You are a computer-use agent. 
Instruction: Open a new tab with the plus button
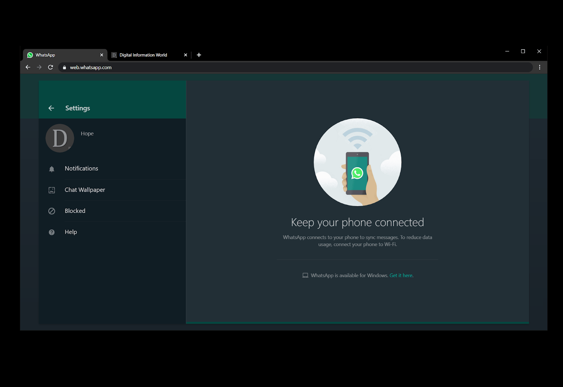coord(199,55)
